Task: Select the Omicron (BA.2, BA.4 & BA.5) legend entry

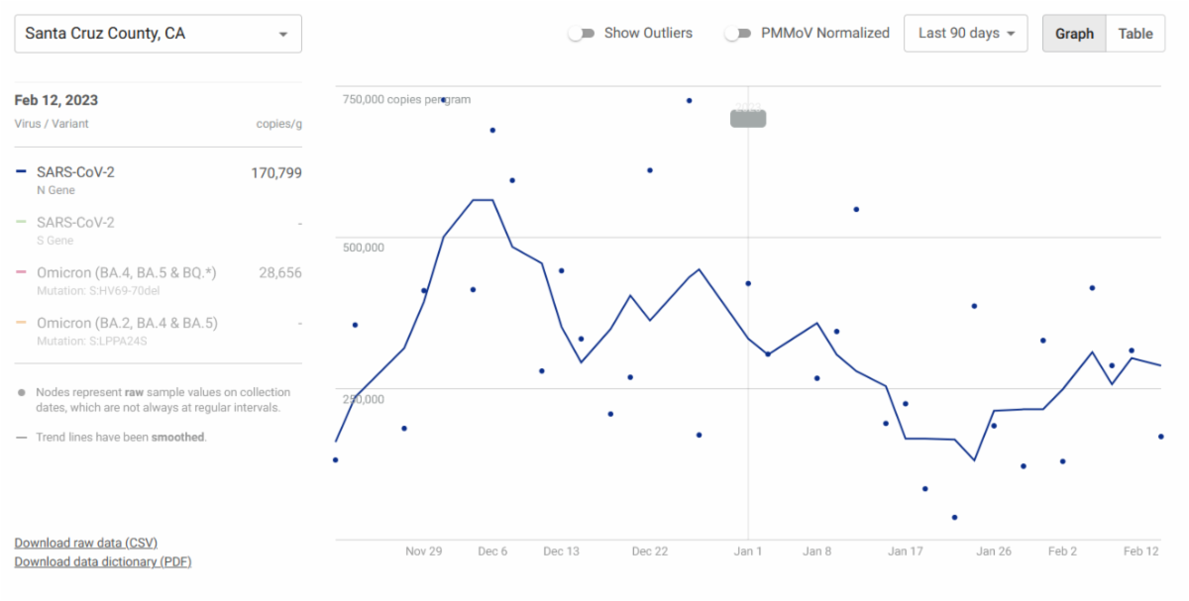Action: pos(127,324)
